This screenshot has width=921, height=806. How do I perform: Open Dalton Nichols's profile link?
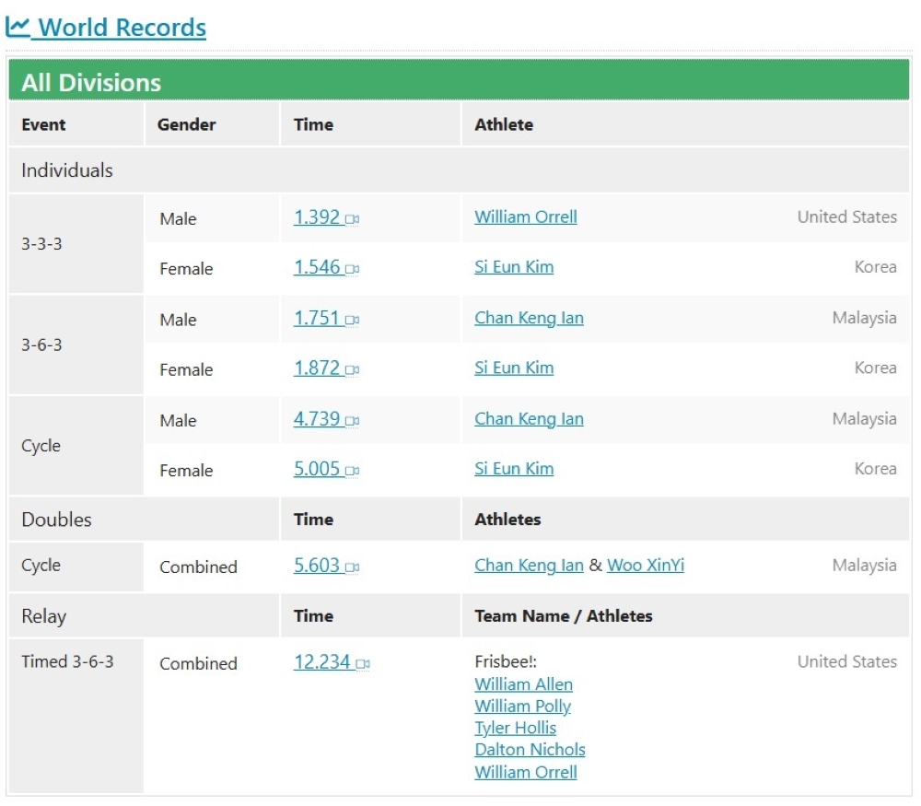pos(530,750)
